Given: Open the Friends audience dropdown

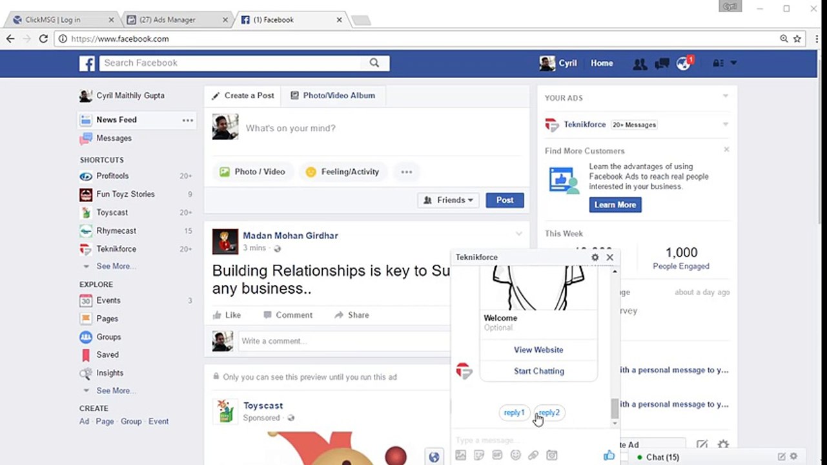Looking at the screenshot, I should tap(448, 200).
